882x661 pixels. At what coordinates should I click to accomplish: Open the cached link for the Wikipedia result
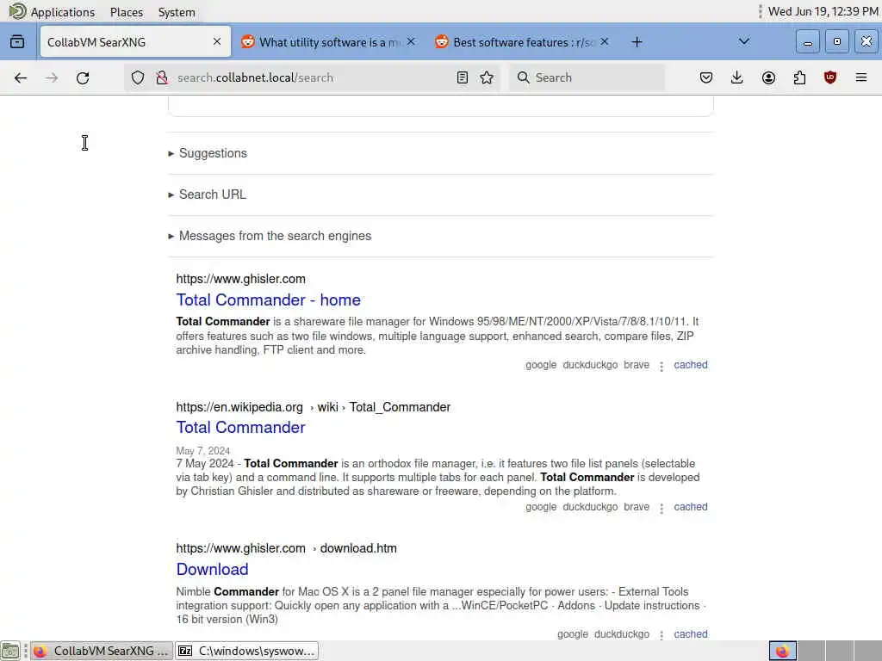click(691, 506)
